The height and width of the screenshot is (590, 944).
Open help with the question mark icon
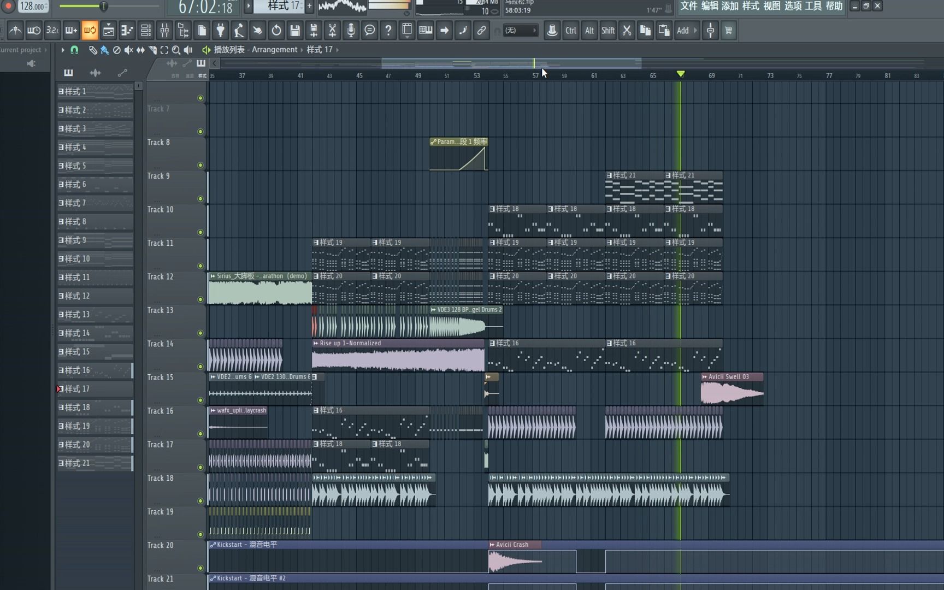(x=388, y=31)
